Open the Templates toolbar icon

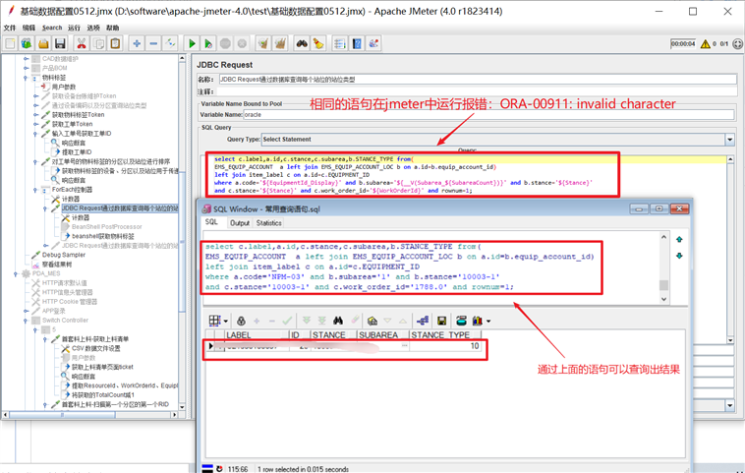pyautogui.click(x=27, y=43)
